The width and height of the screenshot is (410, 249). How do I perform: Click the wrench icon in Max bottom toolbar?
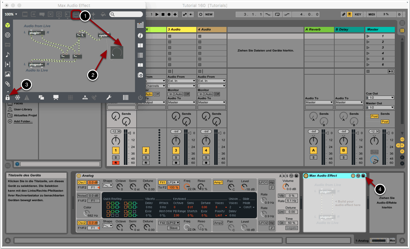click(108, 97)
